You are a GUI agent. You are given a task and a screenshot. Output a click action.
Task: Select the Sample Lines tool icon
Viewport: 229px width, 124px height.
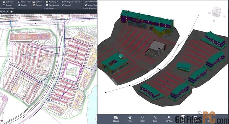click(x=86, y=2)
